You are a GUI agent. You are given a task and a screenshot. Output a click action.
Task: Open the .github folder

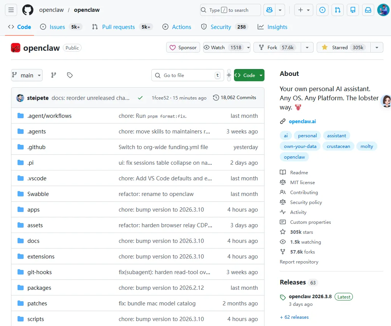pos(37,147)
